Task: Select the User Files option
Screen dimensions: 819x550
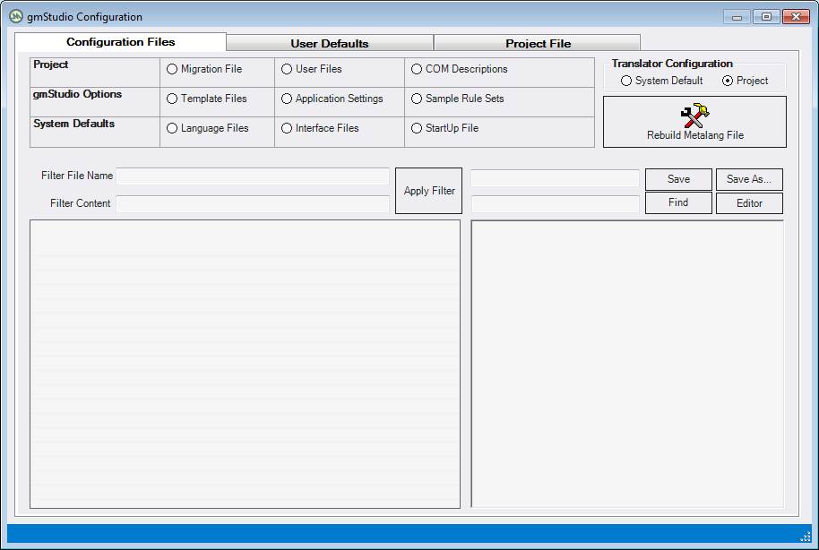Action: coord(287,70)
